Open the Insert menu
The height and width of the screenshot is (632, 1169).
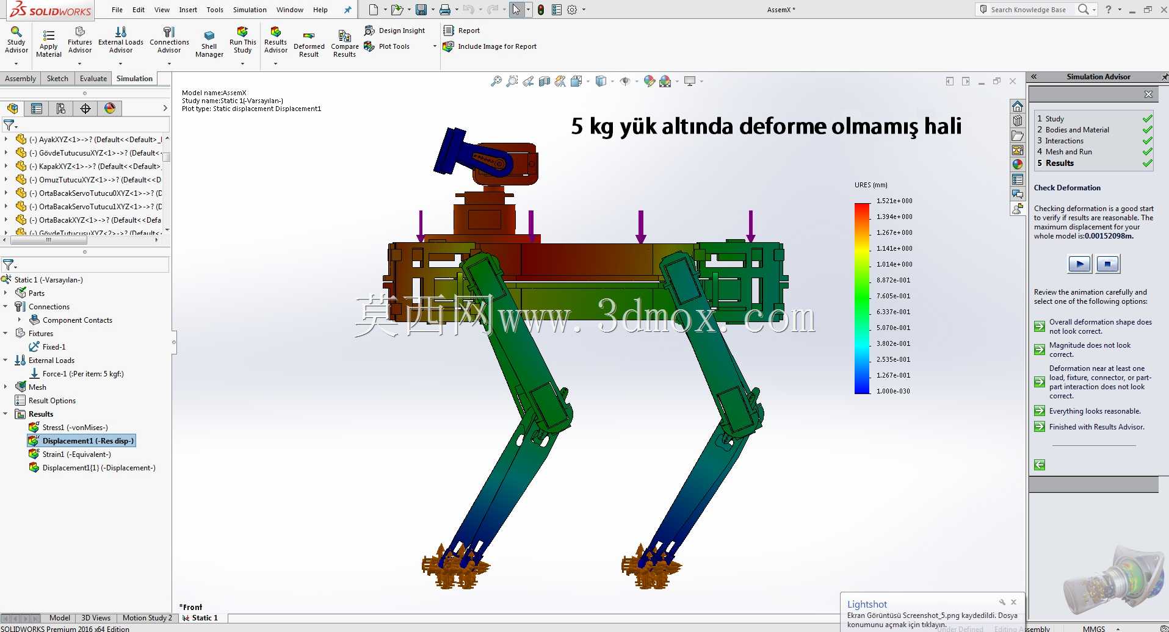click(188, 10)
